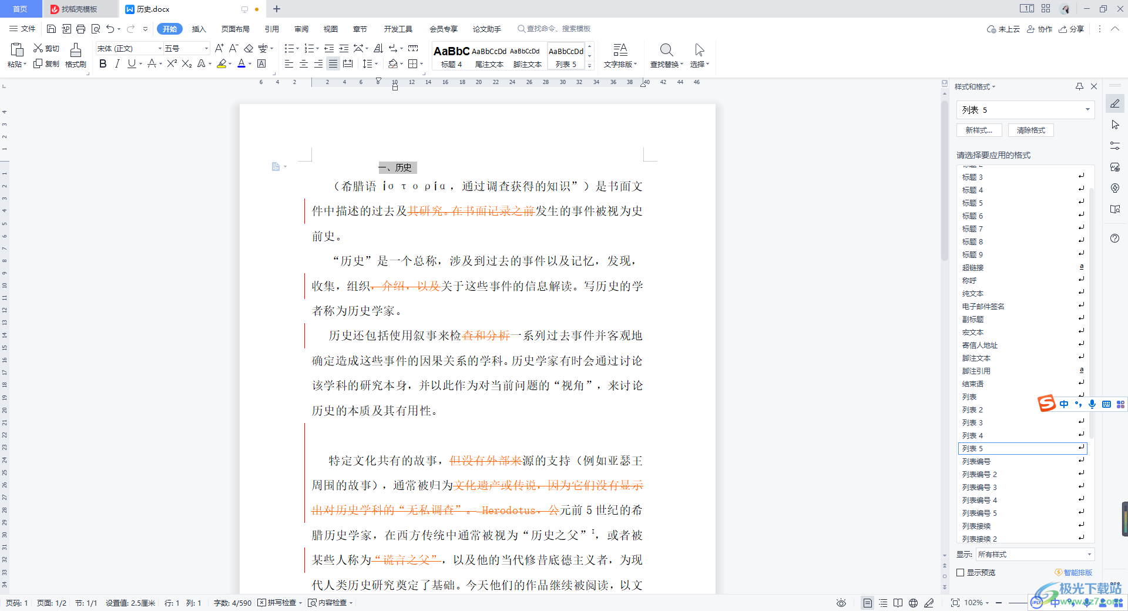The image size is (1128, 611).
Task: Click the eye protection mode icon
Action: tap(841, 603)
